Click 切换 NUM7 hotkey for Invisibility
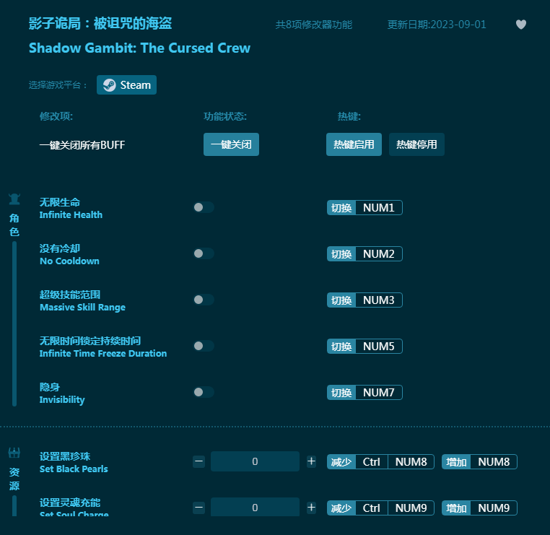 tap(365, 393)
